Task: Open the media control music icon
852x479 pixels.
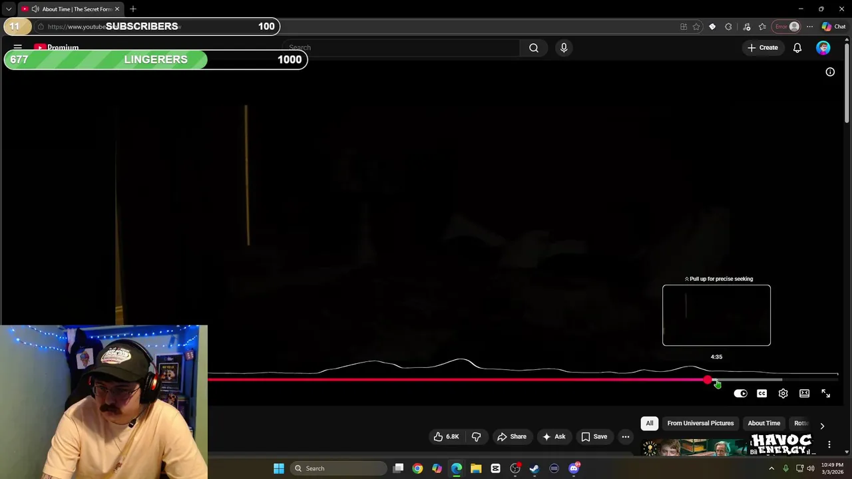Action: 746,27
